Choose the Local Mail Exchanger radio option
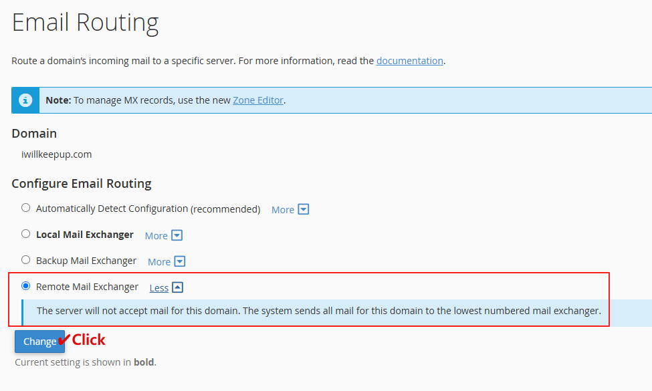Screen dimensions: 652x391 tap(26, 234)
